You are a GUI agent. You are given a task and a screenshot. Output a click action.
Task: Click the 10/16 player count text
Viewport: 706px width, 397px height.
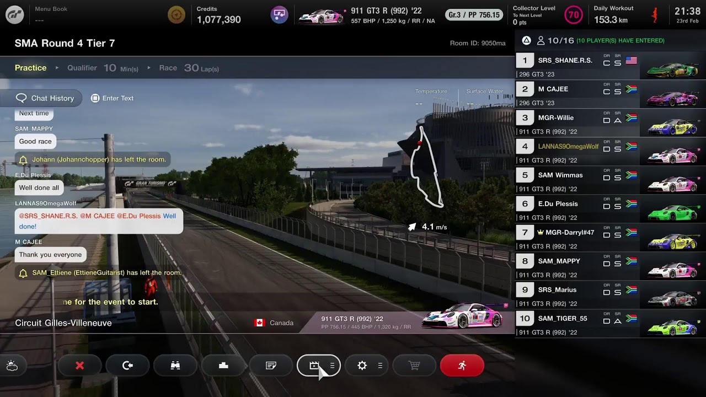point(560,40)
